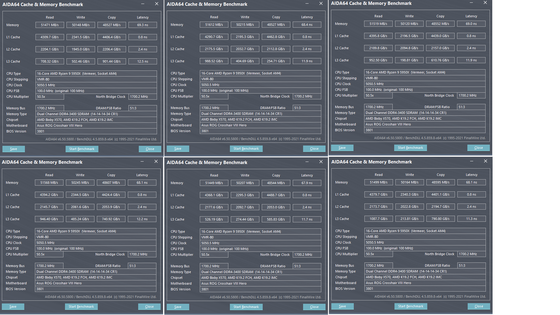Select the 988.52 GB/s L3 read value

point(214,61)
